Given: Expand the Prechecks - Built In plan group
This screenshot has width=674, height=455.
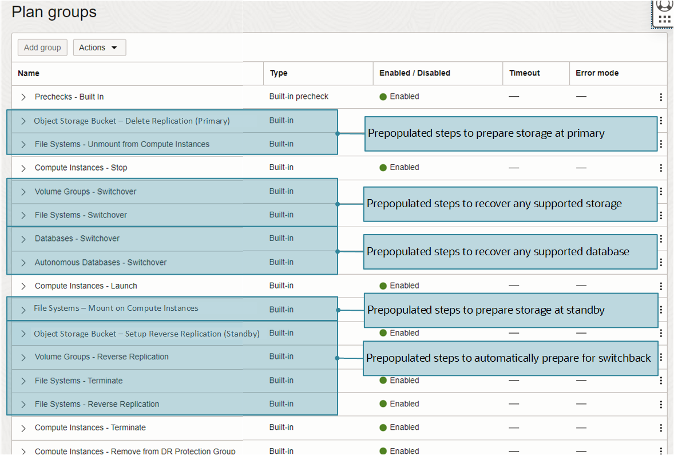Looking at the screenshot, I should pos(23,97).
